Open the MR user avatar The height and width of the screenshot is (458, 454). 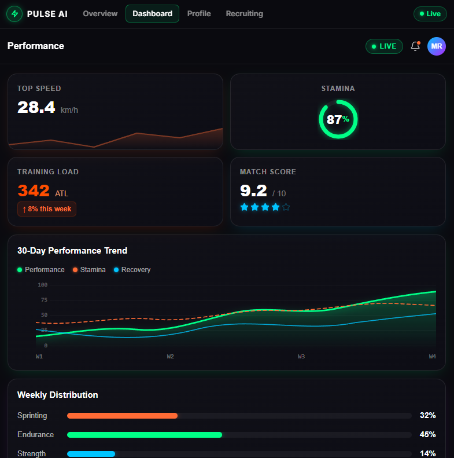point(437,46)
